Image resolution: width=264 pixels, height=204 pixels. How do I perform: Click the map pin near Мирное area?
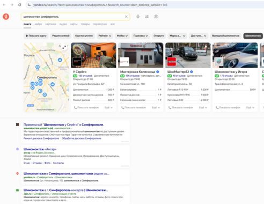(x=38, y=67)
